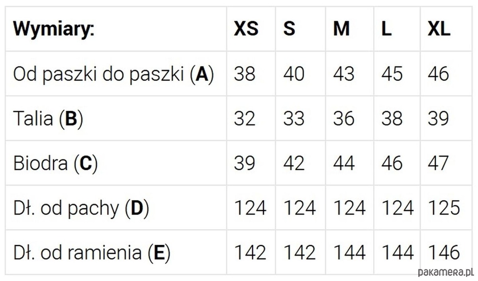Select the XS size column header
The height and width of the screenshot is (281, 478).
[246, 29]
